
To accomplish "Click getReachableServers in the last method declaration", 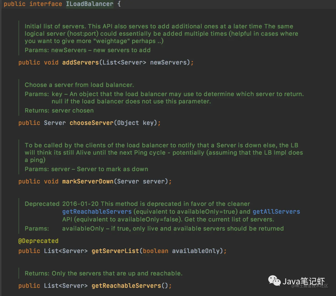I will click(126, 285).
